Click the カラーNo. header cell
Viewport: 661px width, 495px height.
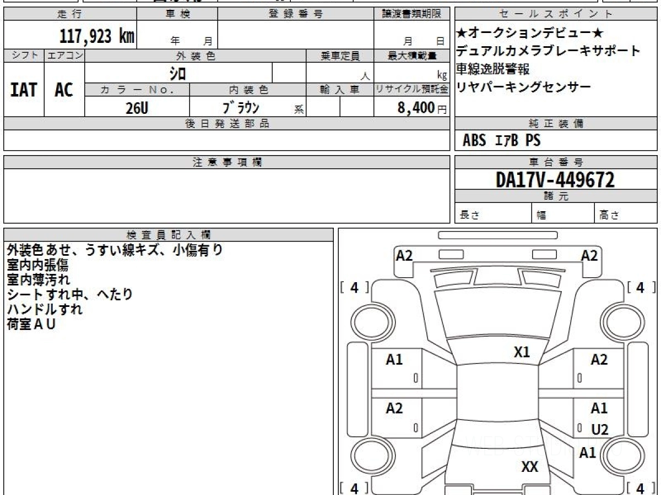click(137, 89)
